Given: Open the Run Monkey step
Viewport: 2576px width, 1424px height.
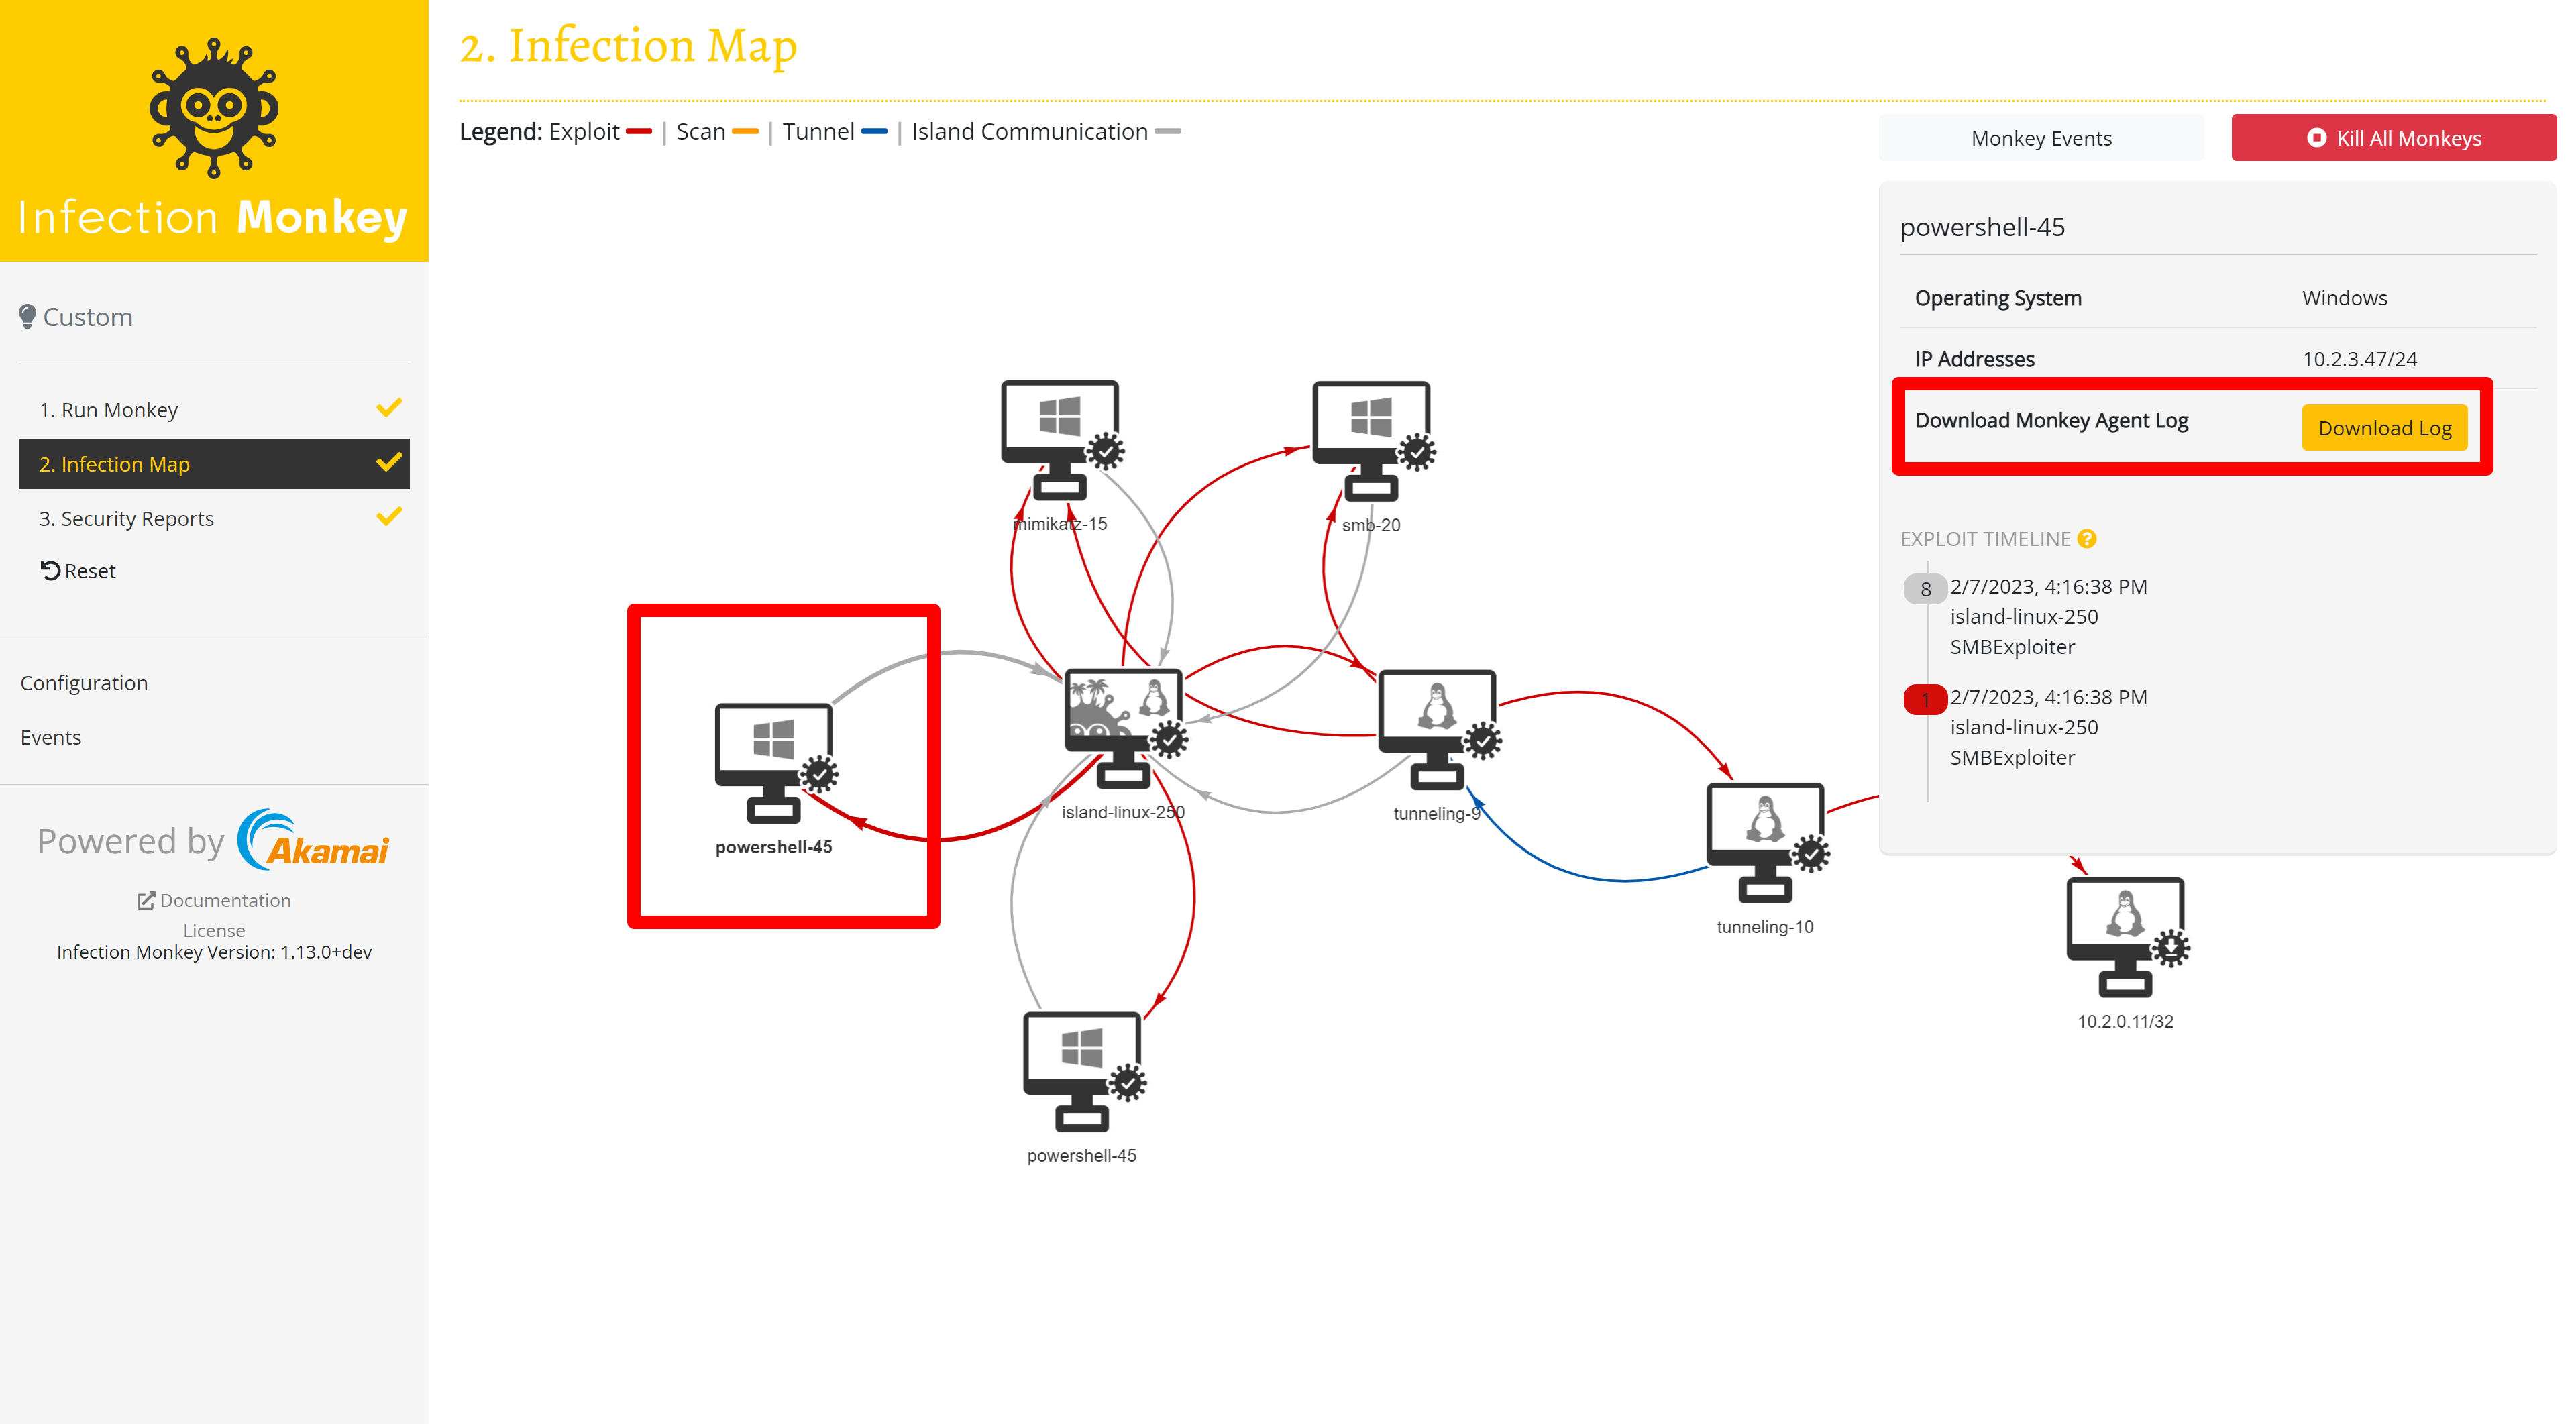Looking at the screenshot, I should [x=108, y=410].
